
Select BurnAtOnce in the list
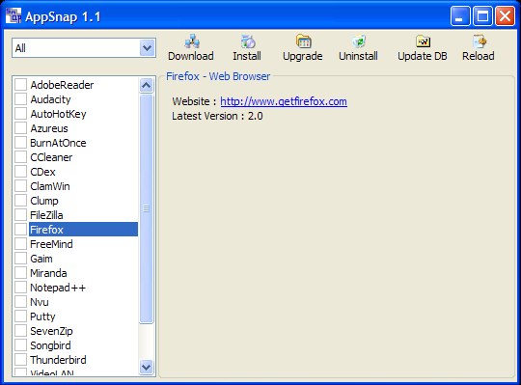[x=58, y=143]
